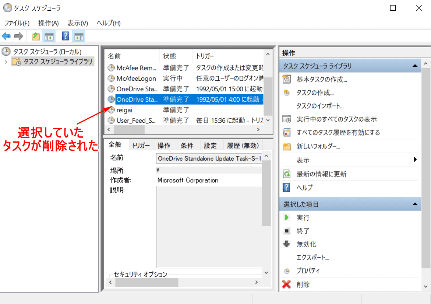Click the Forward arrow toolbar icon
Screen dimensions: 431x304
coord(19,36)
